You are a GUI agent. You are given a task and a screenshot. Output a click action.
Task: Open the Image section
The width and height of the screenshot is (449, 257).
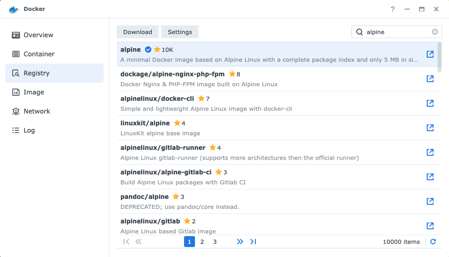pyautogui.click(x=34, y=92)
